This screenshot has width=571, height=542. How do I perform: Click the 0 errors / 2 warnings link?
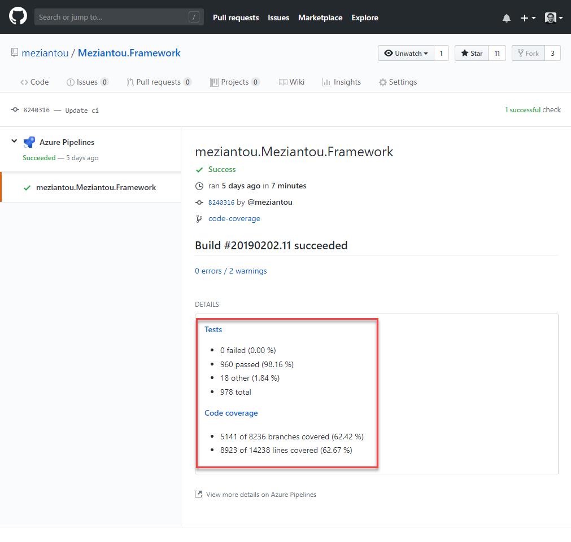[230, 271]
